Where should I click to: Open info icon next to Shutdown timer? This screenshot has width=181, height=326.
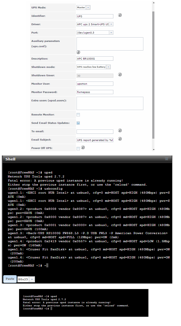(x=120, y=75)
